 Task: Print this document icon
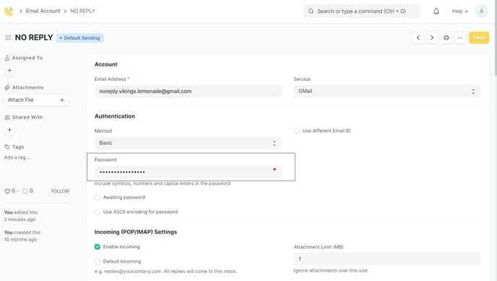pyautogui.click(x=446, y=38)
